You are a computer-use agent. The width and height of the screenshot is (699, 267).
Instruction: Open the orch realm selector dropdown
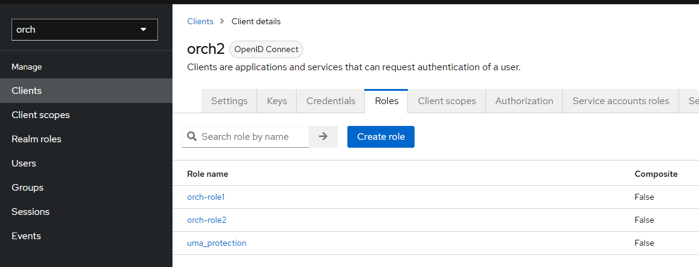pos(84,30)
